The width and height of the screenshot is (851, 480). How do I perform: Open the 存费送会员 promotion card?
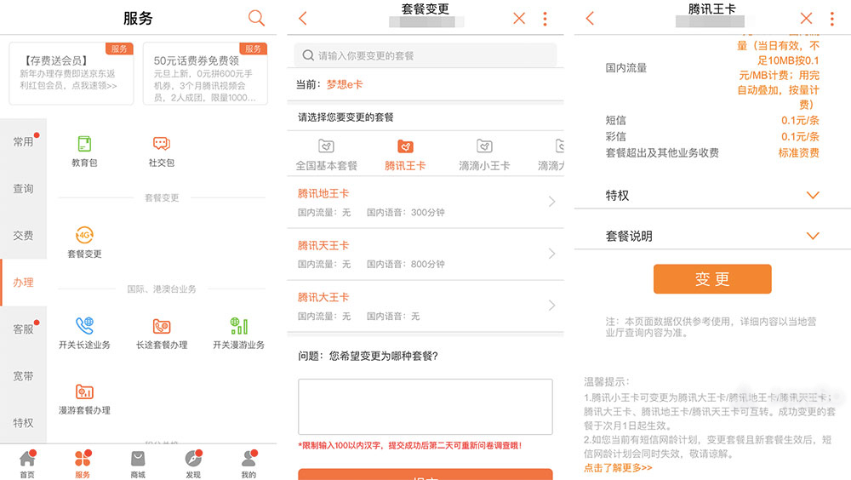[x=71, y=73]
